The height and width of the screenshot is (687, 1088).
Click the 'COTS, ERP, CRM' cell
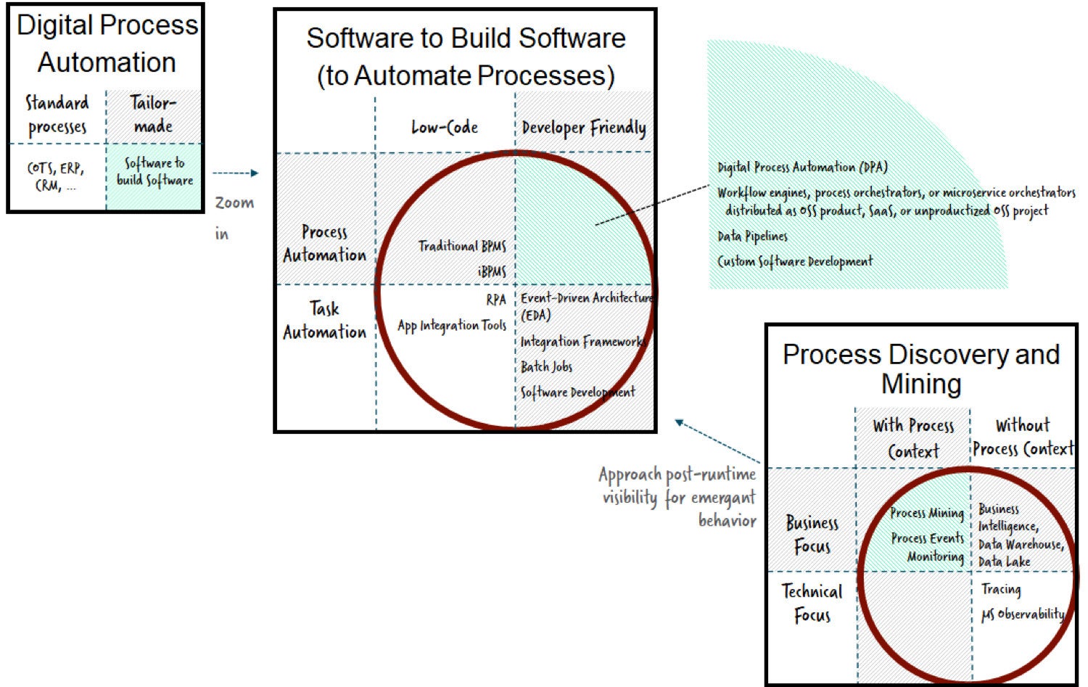pyautogui.click(x=56, y=176)
